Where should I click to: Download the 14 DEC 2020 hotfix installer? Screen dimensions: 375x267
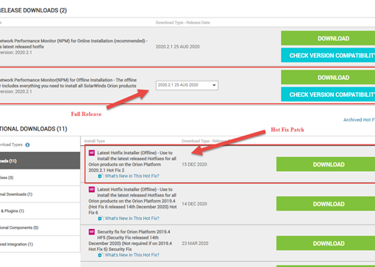pos(326,204)
